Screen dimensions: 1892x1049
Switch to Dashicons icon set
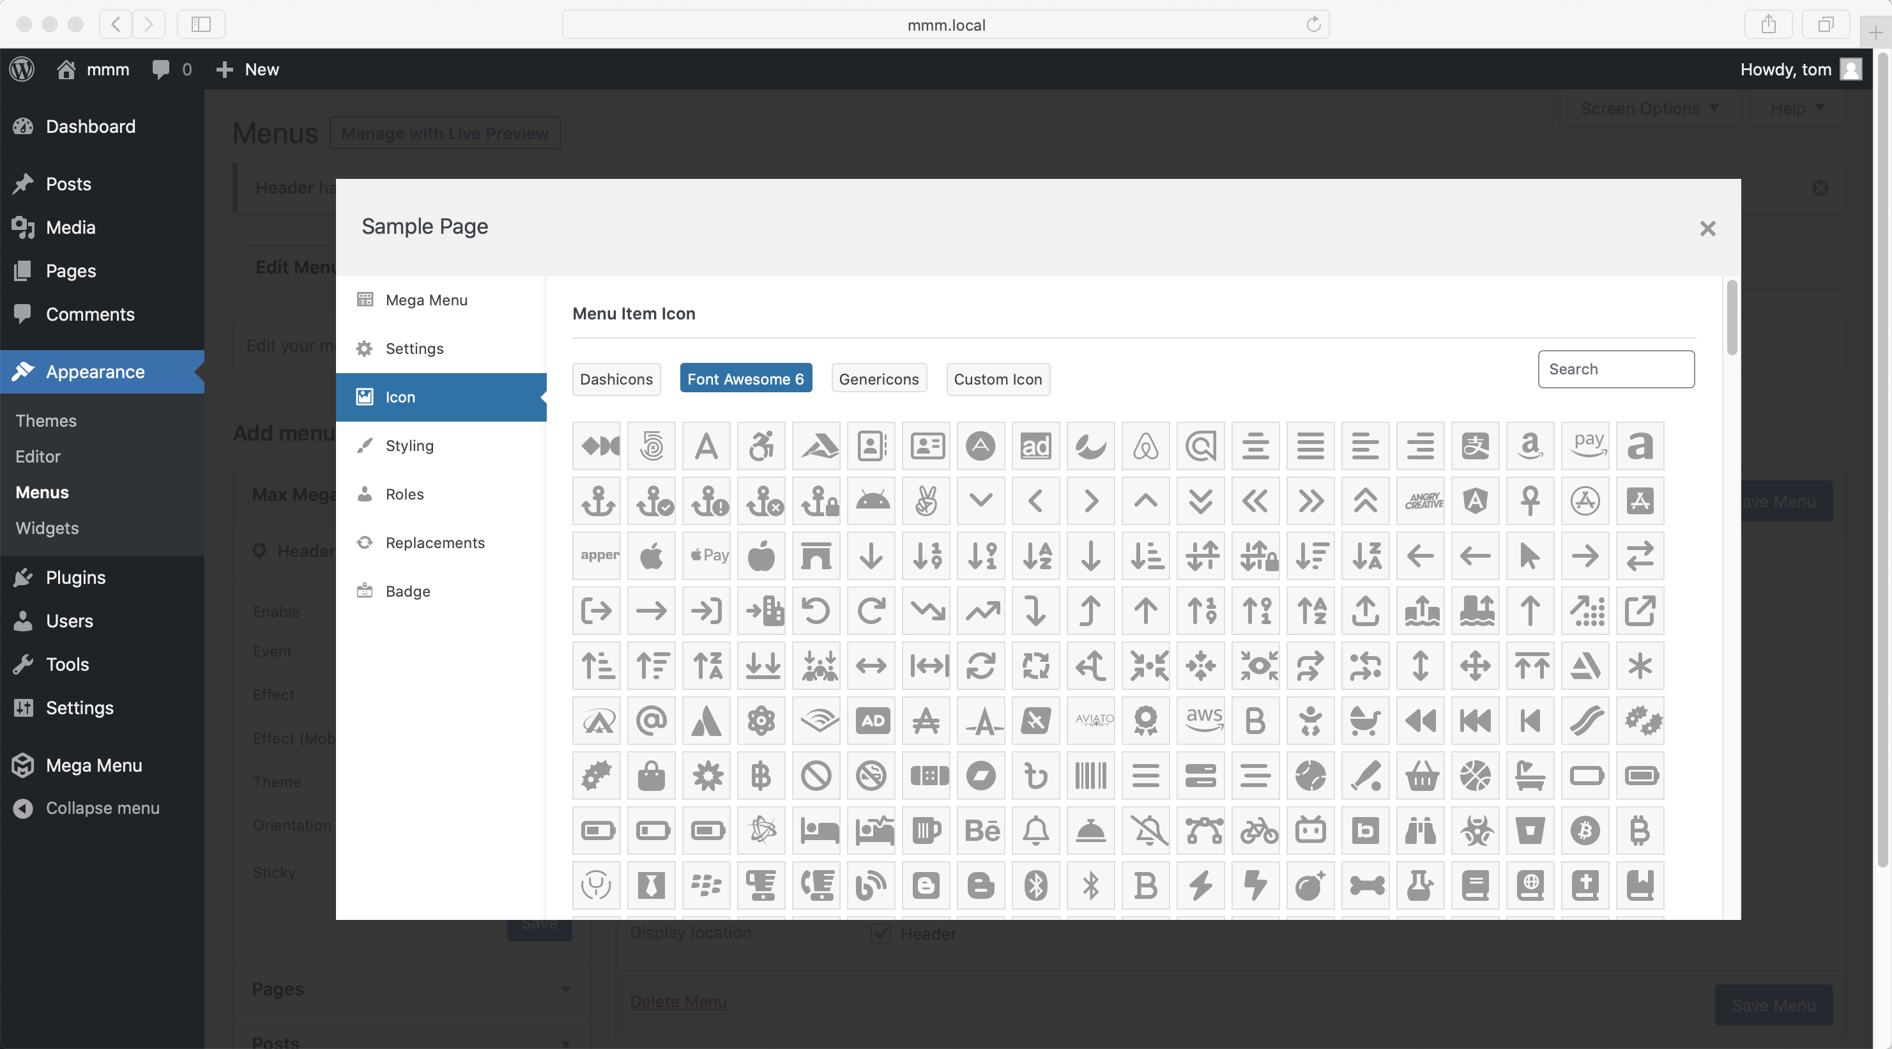[616, 379]
